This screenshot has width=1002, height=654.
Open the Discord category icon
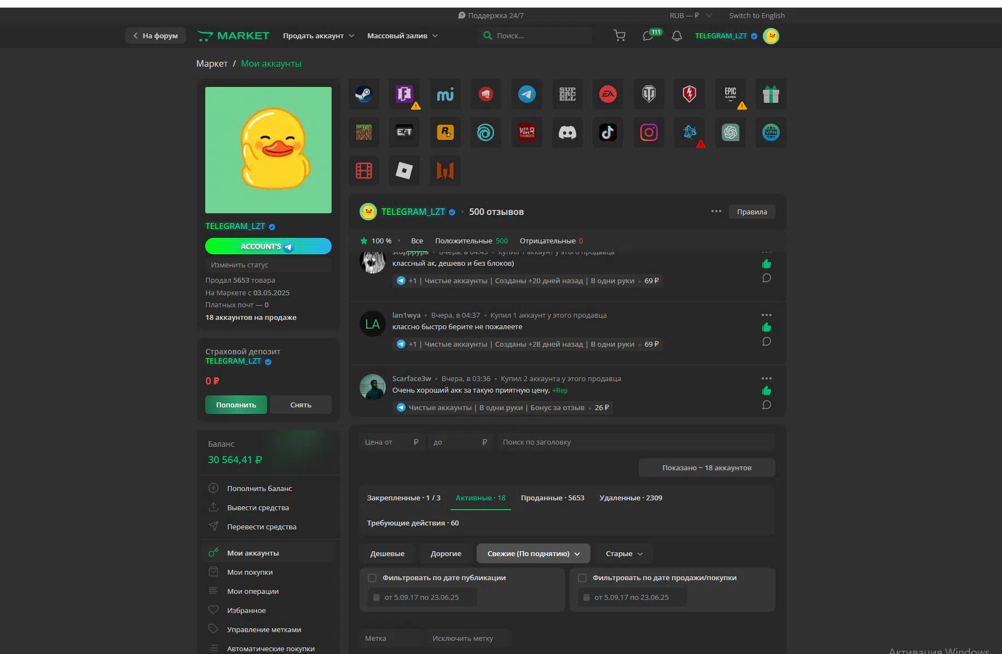(567, 132)
